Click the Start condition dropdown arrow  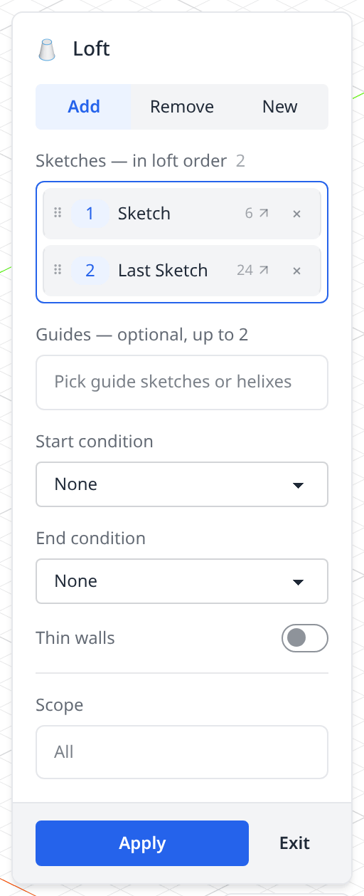coord(299,485)
